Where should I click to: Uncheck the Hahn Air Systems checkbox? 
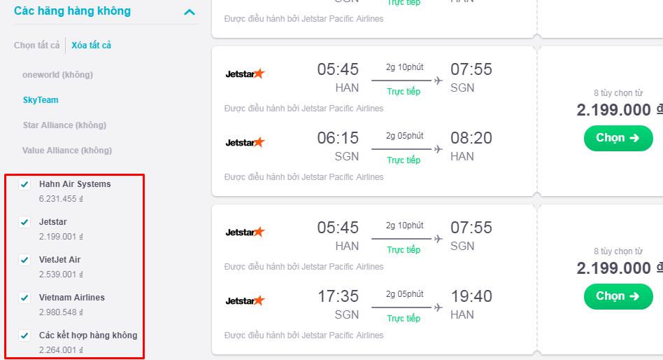(25, 184)
